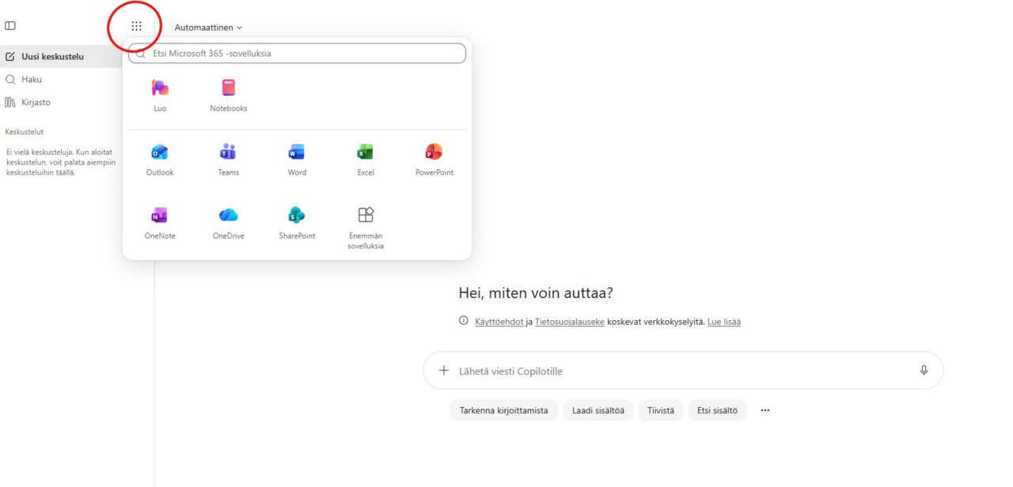The image size is (1013, 487).
Task: Click the info icon beside Käyttöehdot
Action: [464, 321]
